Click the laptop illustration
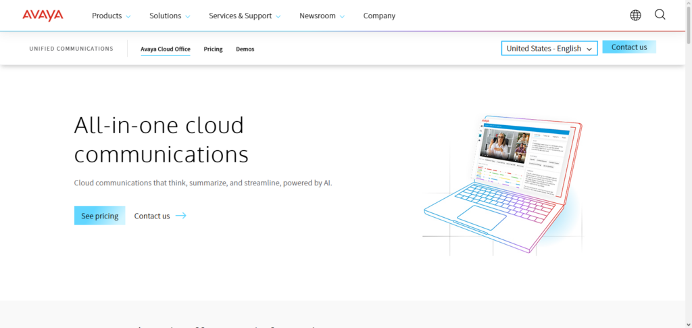Viewport: 692px width, 328px height. [503, 185]
